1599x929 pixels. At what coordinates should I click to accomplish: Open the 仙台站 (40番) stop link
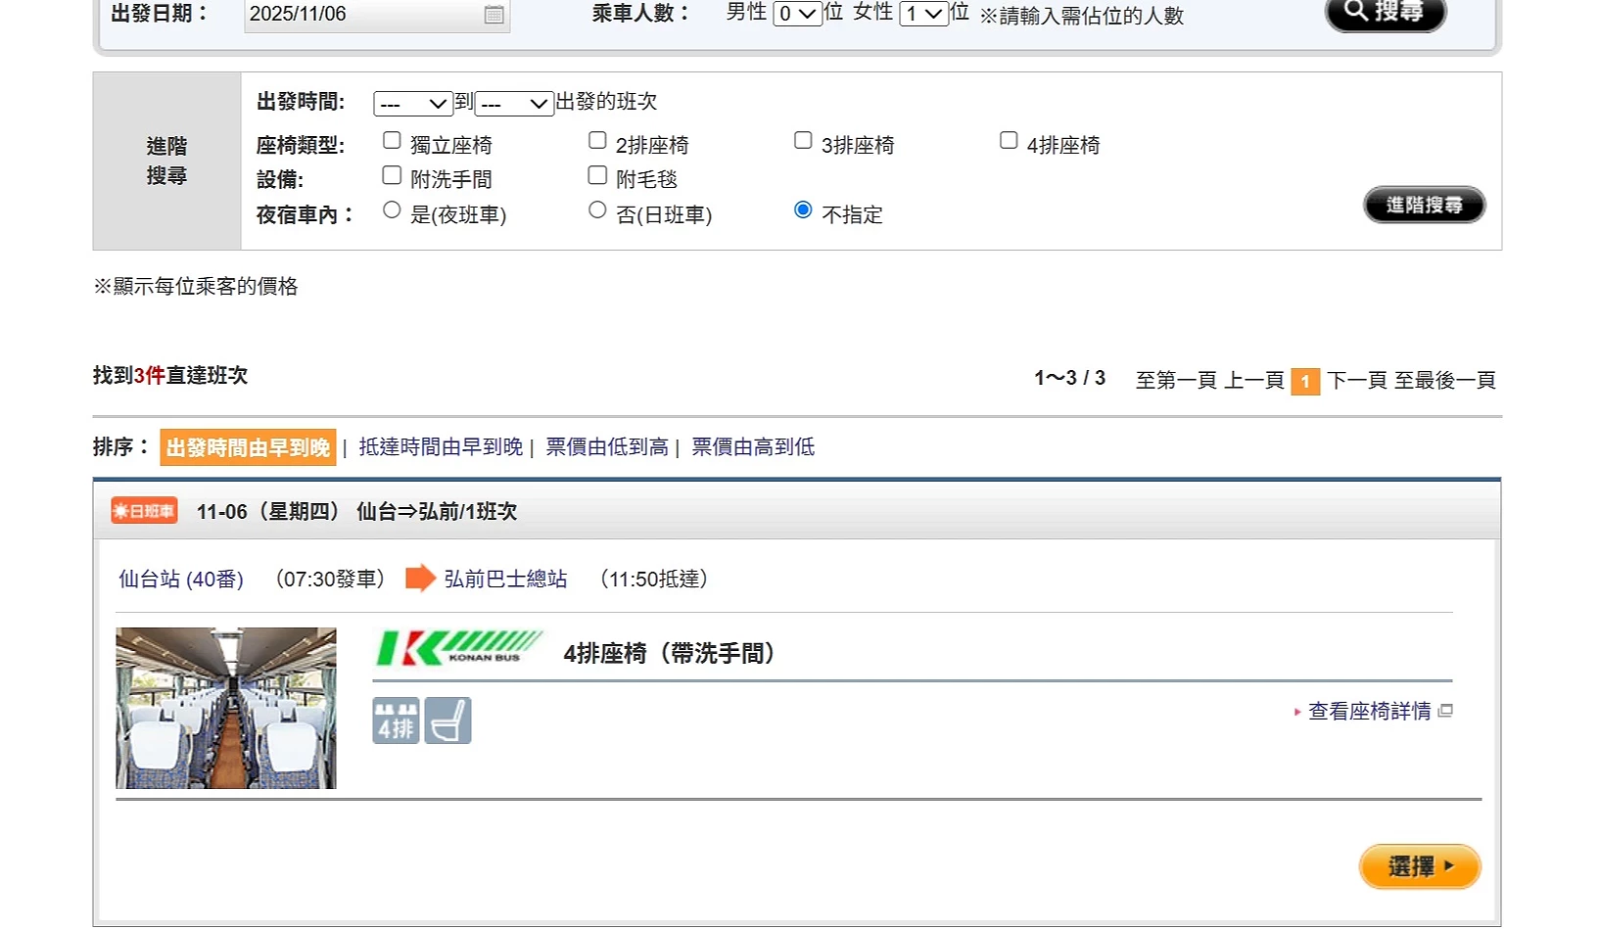[181, 580]
